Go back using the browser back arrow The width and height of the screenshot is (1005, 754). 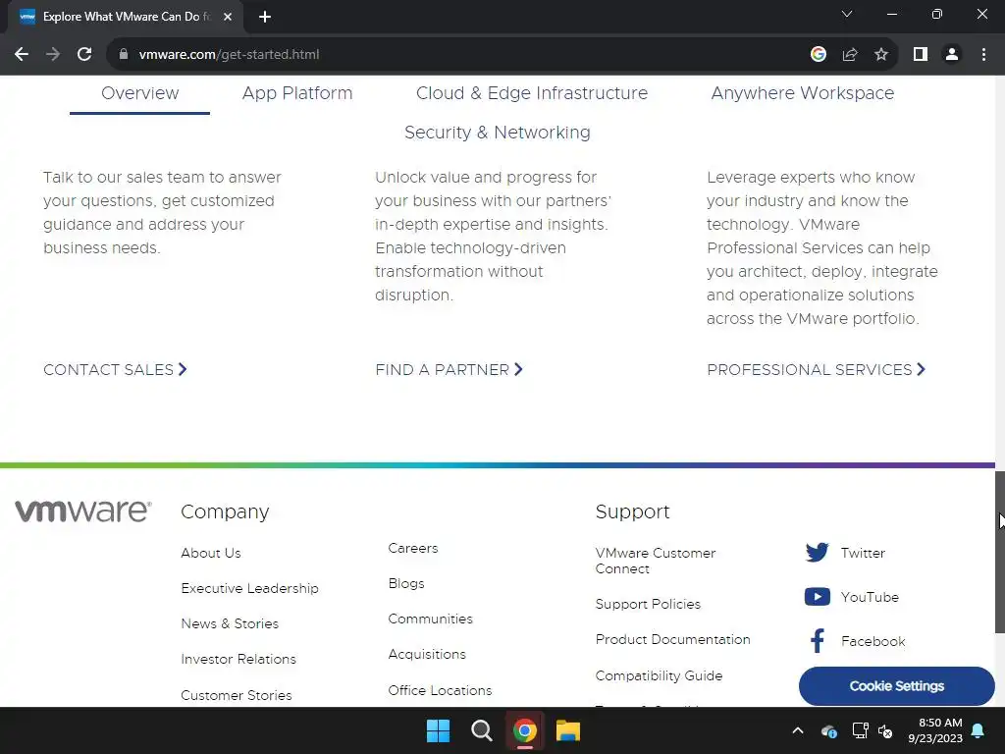tap(22, 55)
